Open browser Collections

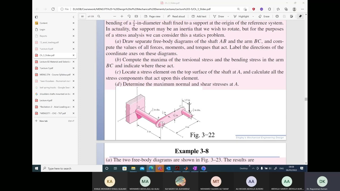point(286,9)
